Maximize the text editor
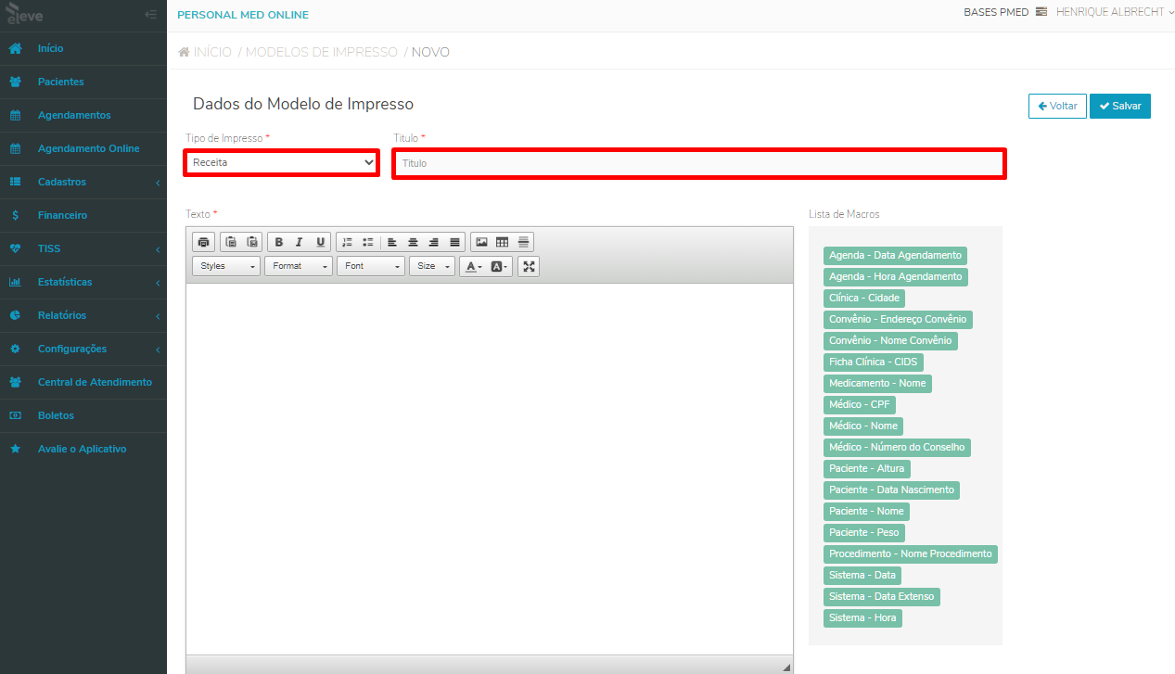The height and width of the screenshot is (674, 1175). point(529,266)
